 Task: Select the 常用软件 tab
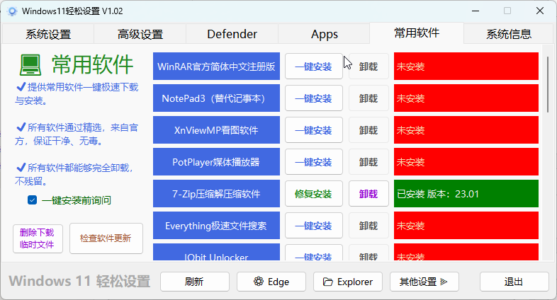click(416, 33)
